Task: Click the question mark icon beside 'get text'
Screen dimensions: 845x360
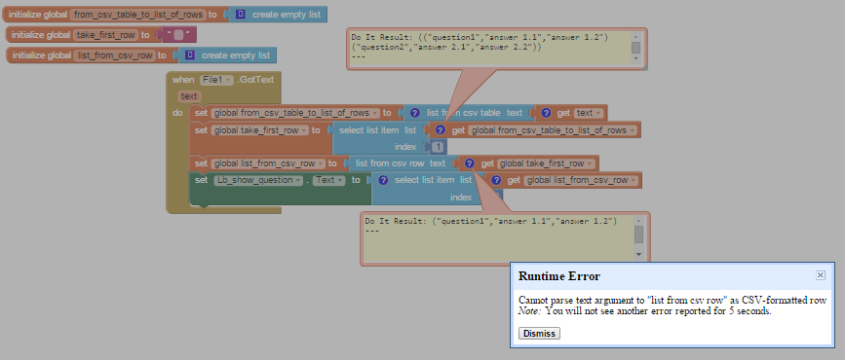Action: pos(546,113)
